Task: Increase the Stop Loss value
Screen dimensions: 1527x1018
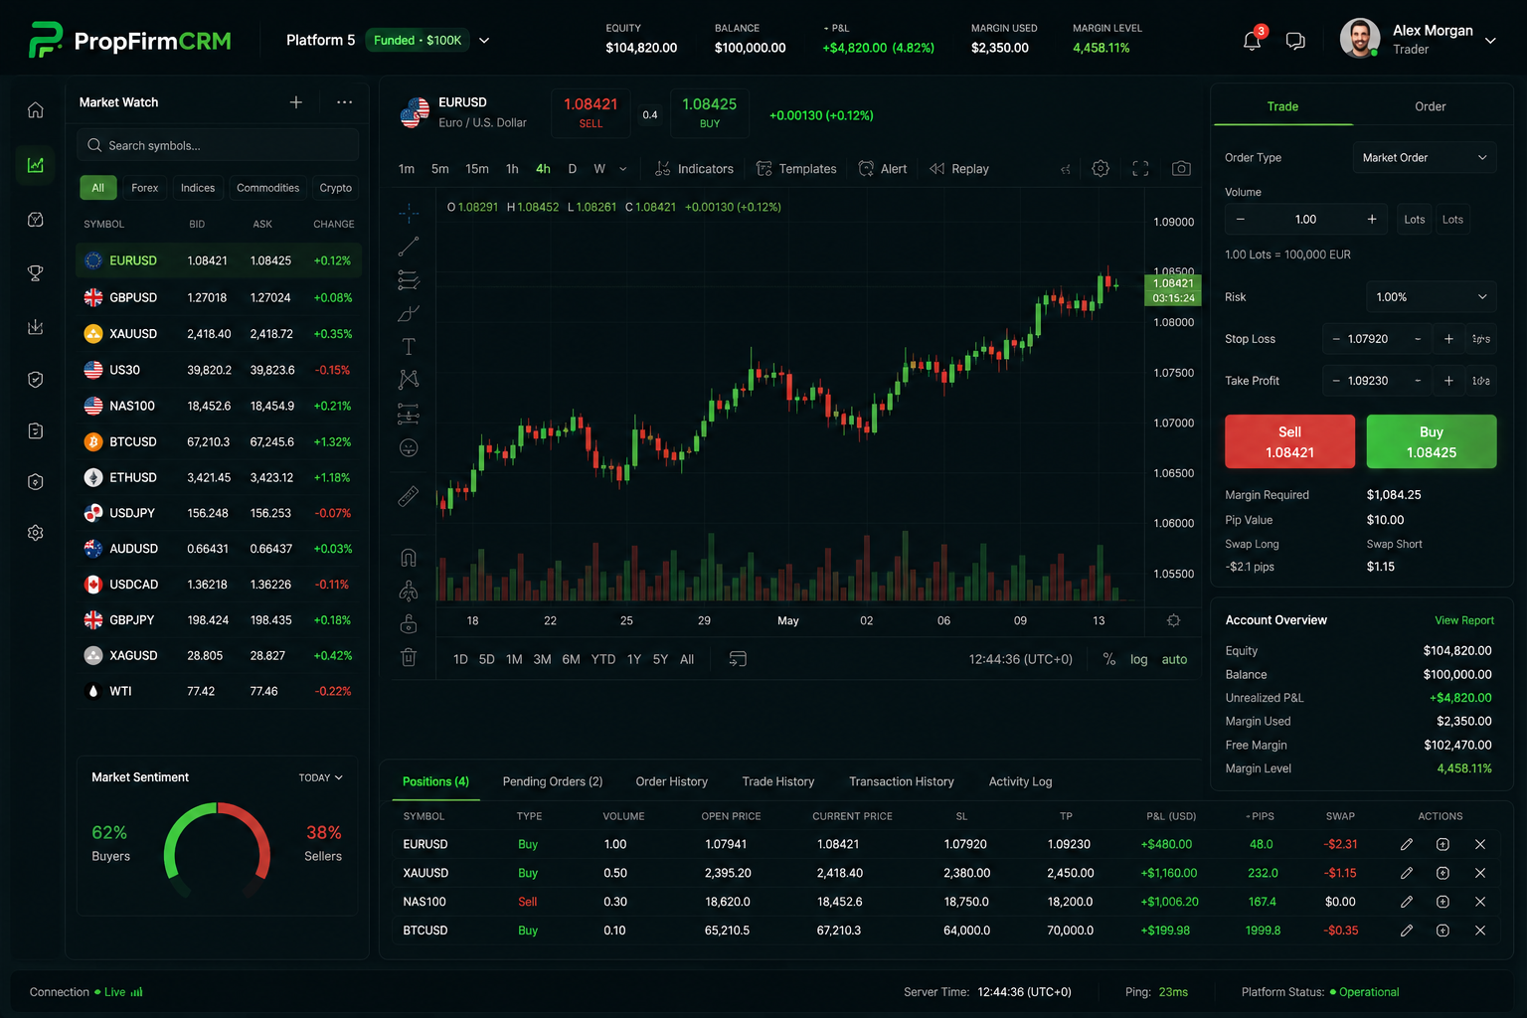Action: coord(1448,339)
